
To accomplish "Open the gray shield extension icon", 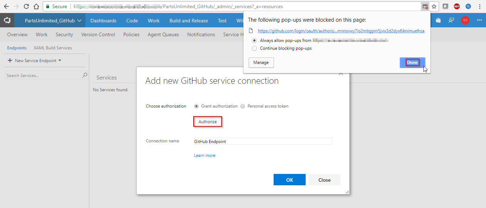I will tap(445, 6).
